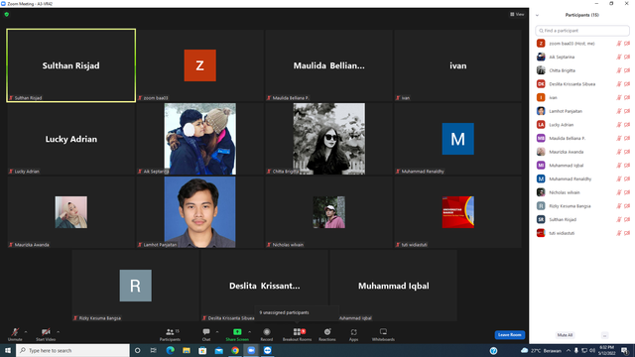This screenshot has height=357, width=635.
Task: Collapse the Participants panel chevron
Action: point(537,15)
